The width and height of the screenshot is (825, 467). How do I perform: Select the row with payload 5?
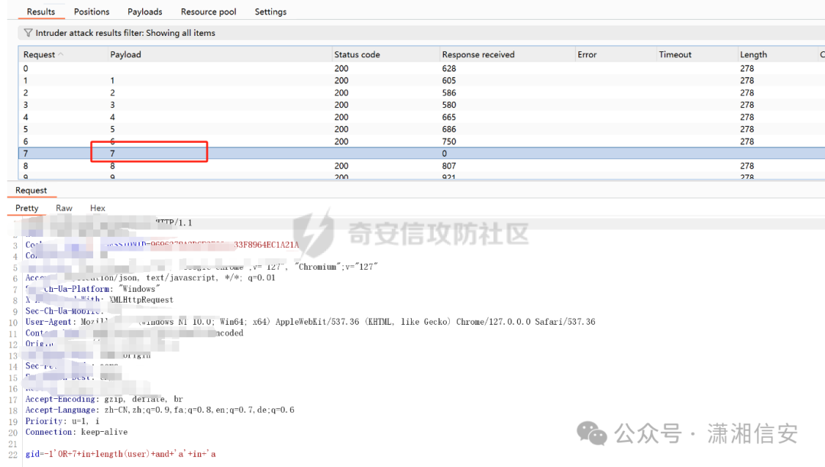(421, 129)
